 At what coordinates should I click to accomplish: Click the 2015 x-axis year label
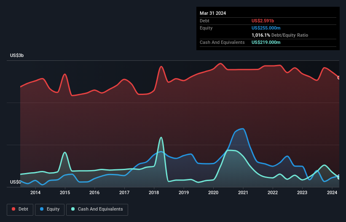[65, 192]
